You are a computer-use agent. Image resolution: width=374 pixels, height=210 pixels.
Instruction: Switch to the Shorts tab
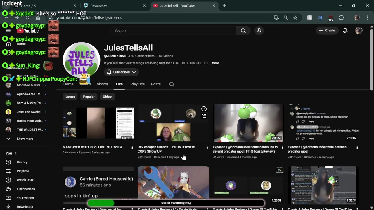(102, 84)
